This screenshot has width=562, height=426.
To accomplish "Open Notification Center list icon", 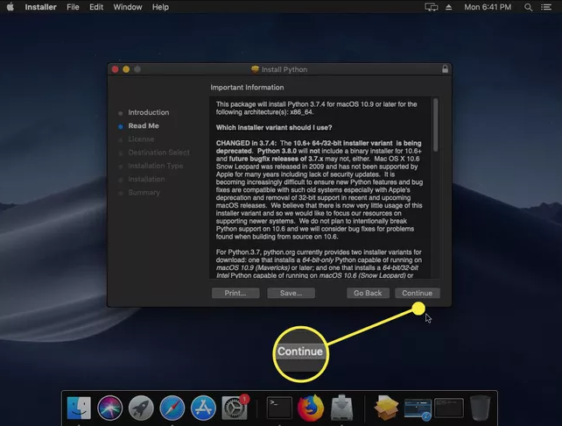I will point(546,7).
